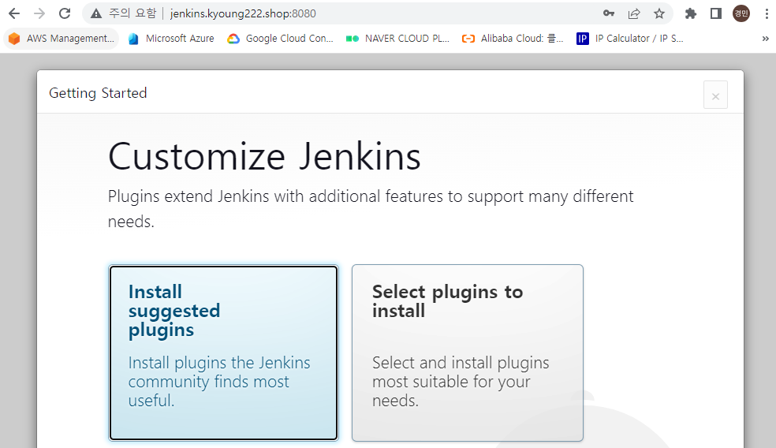Bookmark this page with star icon
Viewport: 776px width, 448px height.
(x=659, y=13)
